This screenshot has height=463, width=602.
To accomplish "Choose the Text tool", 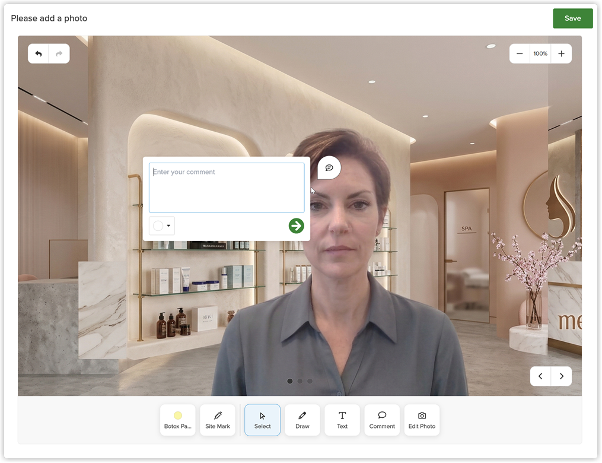I will pyautogui.click(x=342, y=420).
